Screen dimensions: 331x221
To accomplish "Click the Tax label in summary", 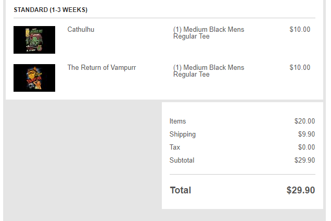I will point(174,147).
